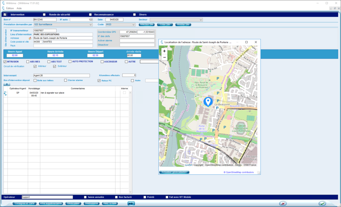Open the Secteur dropdown
The image size is (341, 207).
[x=176, y=20]
